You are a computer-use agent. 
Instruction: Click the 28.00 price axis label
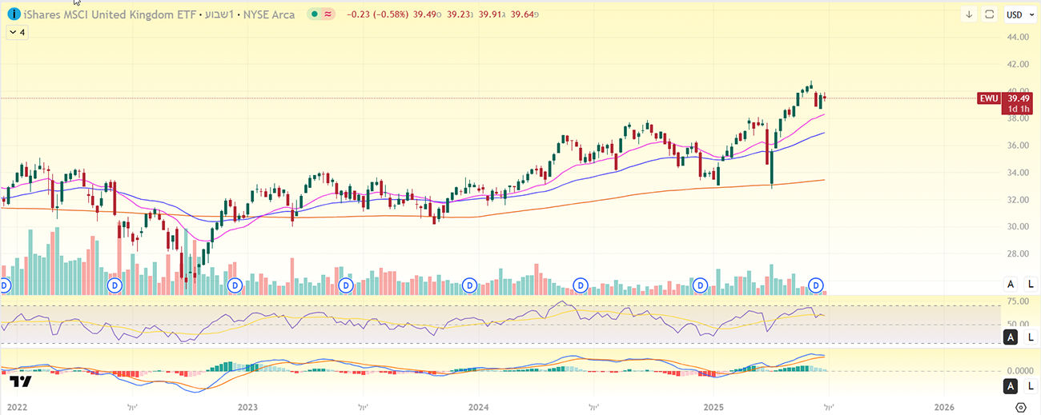coord(1019,254)
